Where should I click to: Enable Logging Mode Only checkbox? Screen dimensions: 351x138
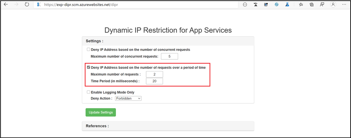89,92
